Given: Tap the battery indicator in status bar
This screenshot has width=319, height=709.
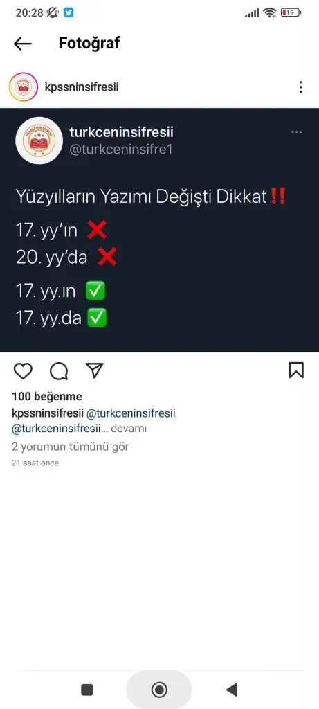Looking at the screenshot, I should (291, 12).
